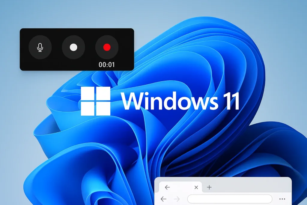Toggle recording with the red button

[x=107, y=47]
